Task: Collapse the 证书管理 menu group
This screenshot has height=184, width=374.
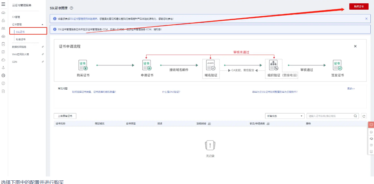Action: click(x=42, y=24)
